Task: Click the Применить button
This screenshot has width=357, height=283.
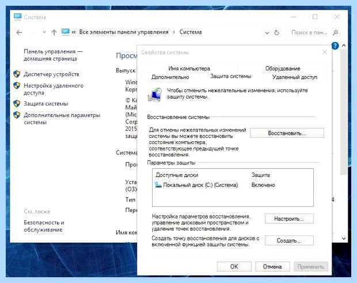Action: click(311, 266)
